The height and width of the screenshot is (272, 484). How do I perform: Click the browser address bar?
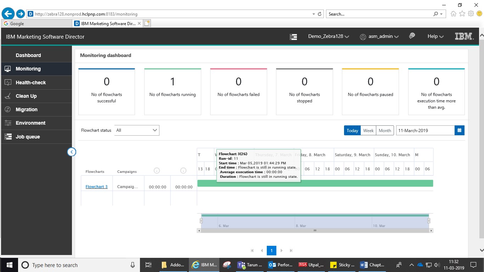[x=170, y=14]
